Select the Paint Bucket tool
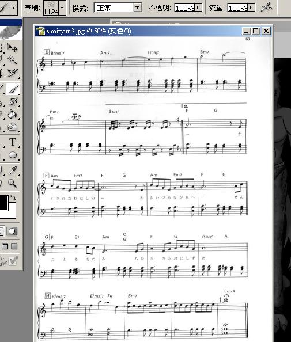 point(12,114)
